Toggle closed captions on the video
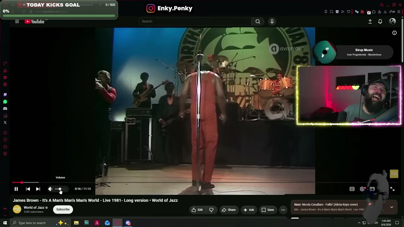The width and height of the screenshot is (404, 227). click(352, 189)
